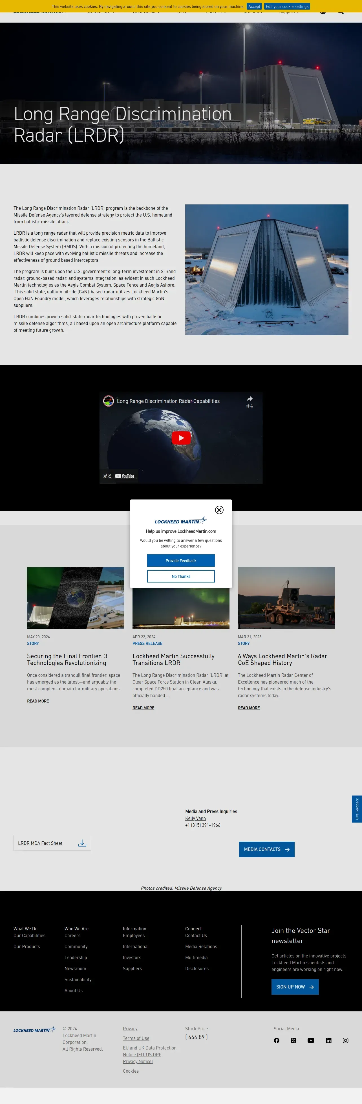Click the Lockheed Martin logo in survey popup
Image resolution: width=362 pixels, height=1104 pixels.
180,521
